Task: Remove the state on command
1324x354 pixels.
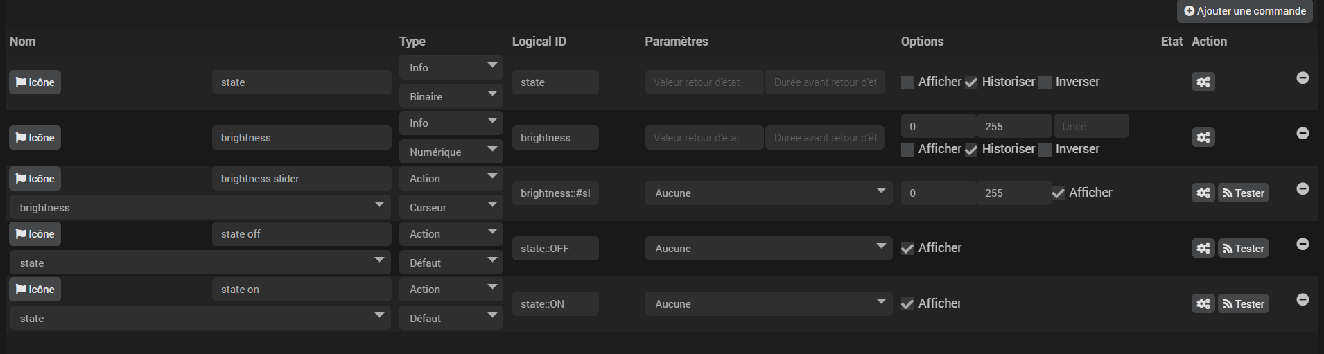Action: pos(1303,299)
